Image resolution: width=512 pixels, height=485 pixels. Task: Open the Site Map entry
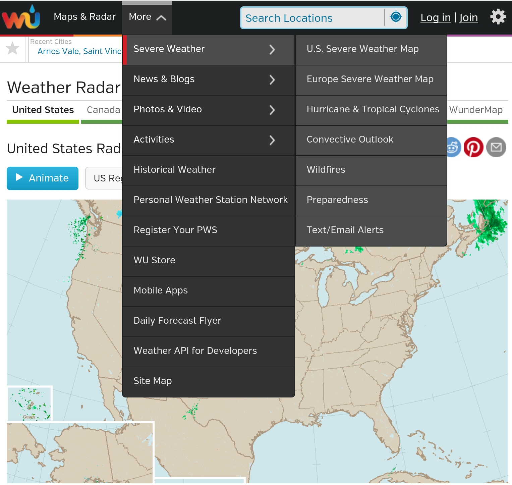[209, 382]
